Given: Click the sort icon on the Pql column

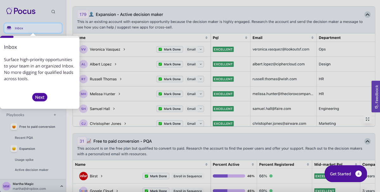Looking at the screenshot, I should [246, 38].
